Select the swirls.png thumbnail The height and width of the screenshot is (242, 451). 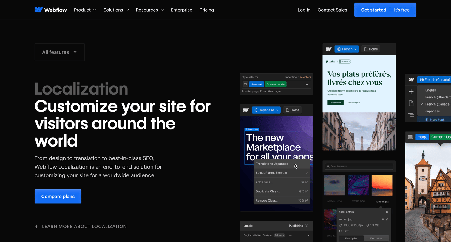pyautogui.click(x=358, y=185)
